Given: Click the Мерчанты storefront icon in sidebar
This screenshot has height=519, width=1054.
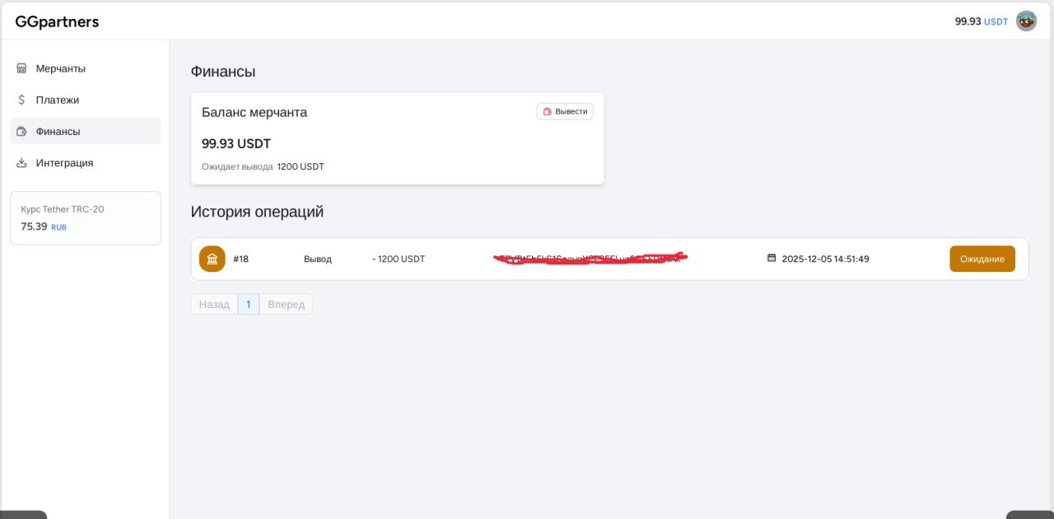Looking at the screenshot, I should pos(21,68).
